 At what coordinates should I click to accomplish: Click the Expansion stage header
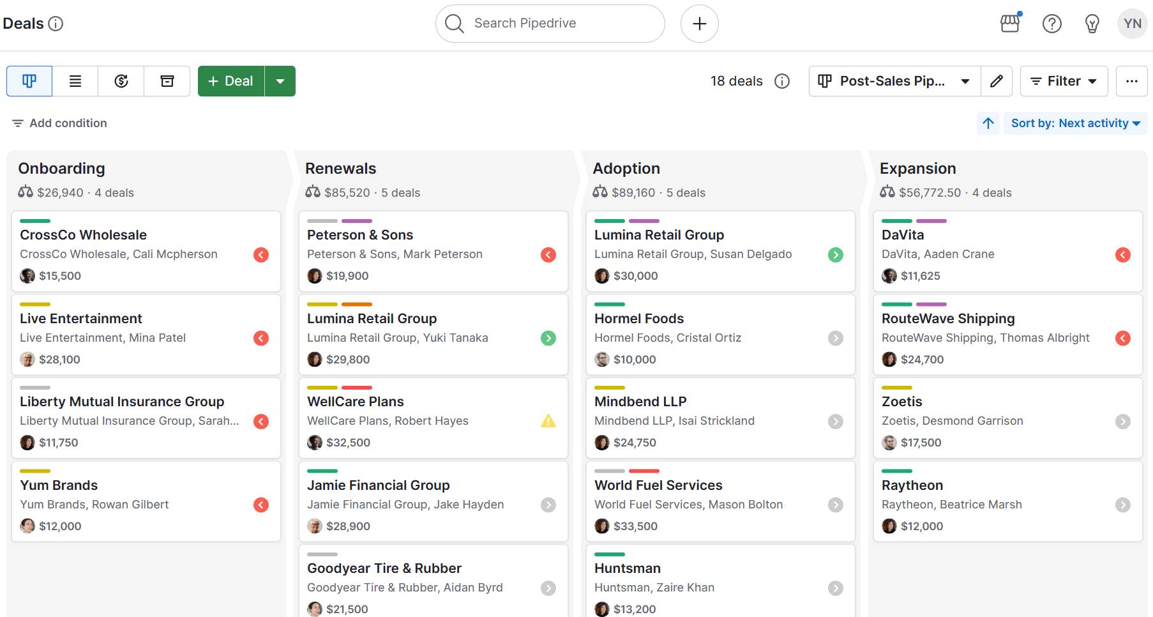[x=918, y=169]
